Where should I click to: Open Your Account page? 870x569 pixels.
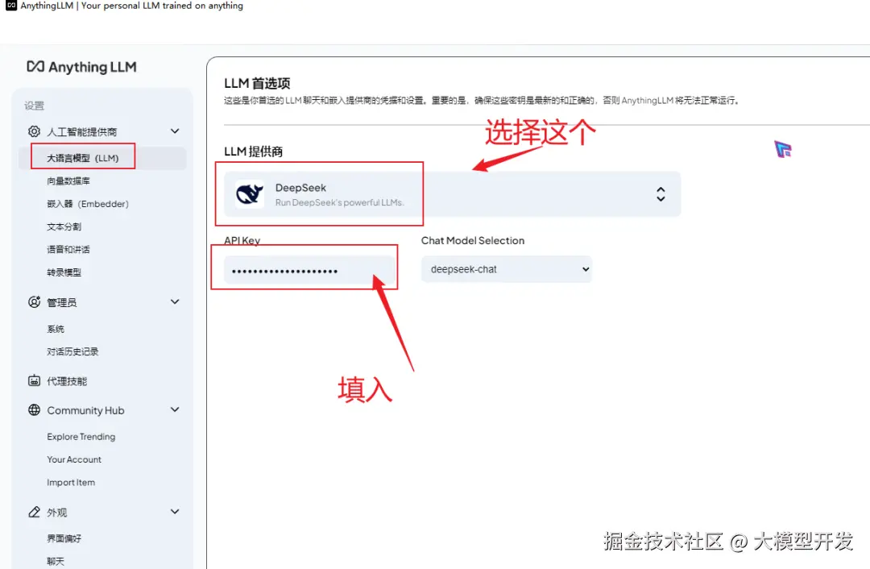[x=74, y=459]
